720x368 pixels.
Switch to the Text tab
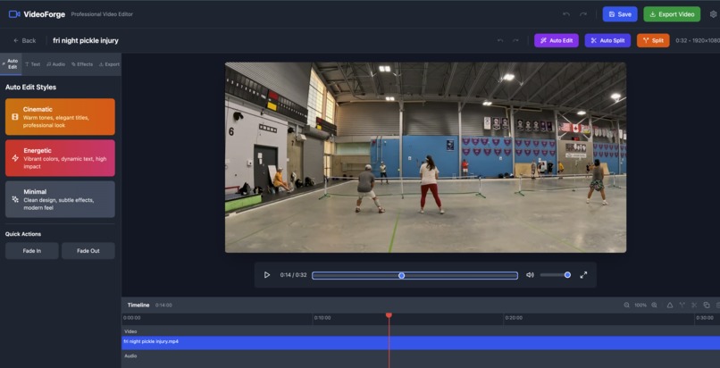[x=32, y=64]
